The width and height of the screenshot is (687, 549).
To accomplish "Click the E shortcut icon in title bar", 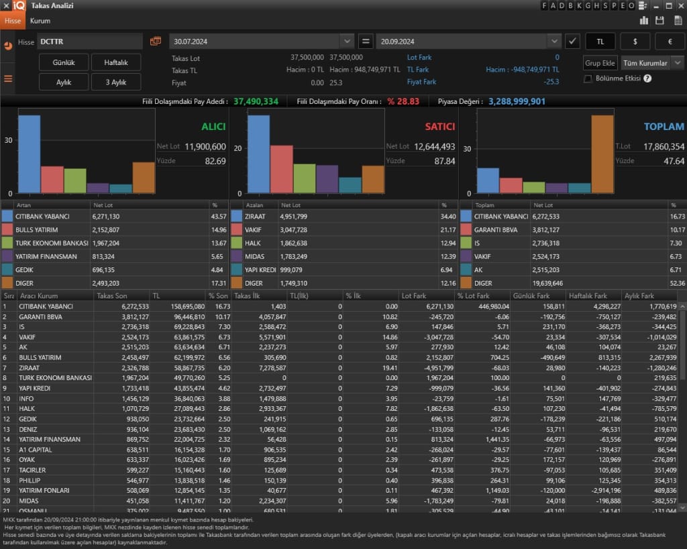I will click(623, 5).
